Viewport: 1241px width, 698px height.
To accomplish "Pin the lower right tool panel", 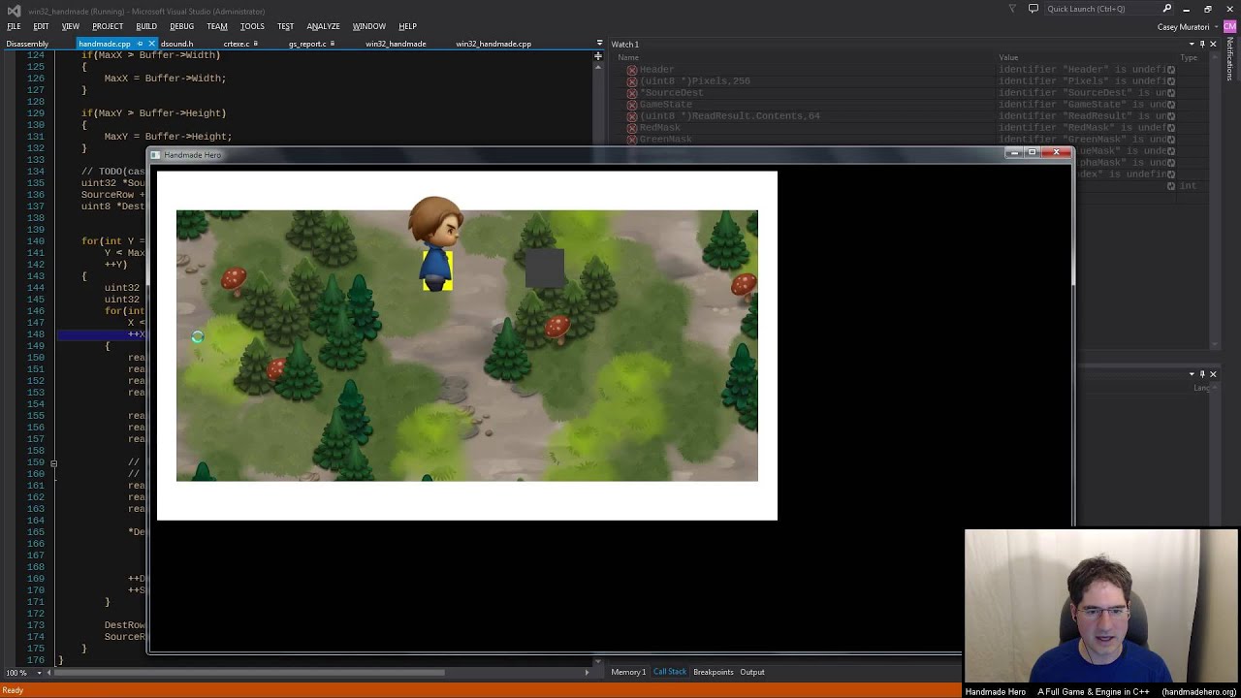I will tap(1202, 373).
